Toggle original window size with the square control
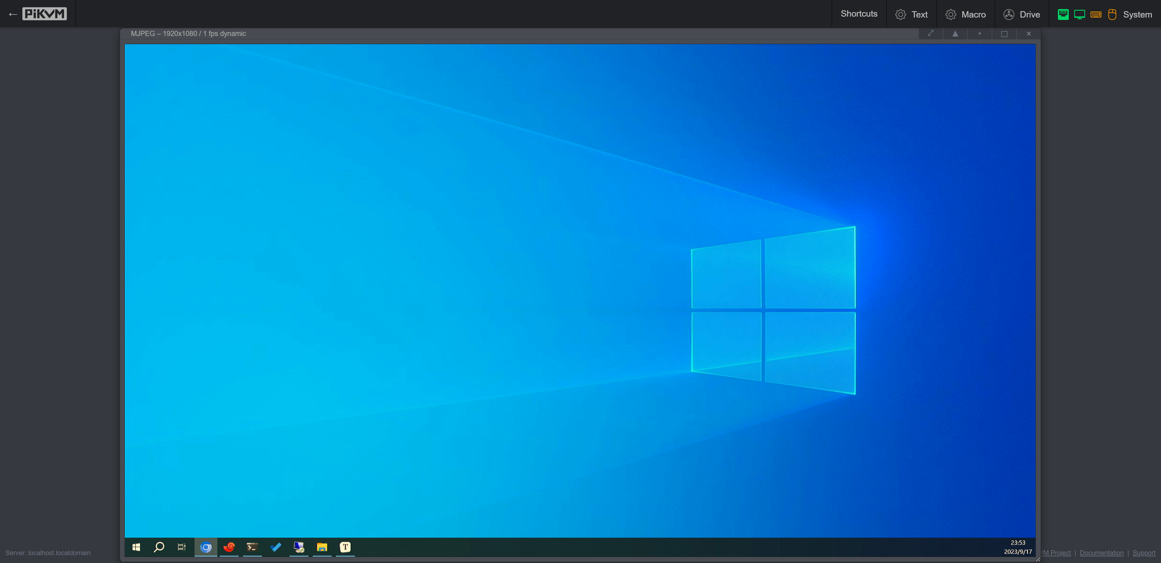The width and height of the screenshot is (1161, 563). [x=1004, y=33]
